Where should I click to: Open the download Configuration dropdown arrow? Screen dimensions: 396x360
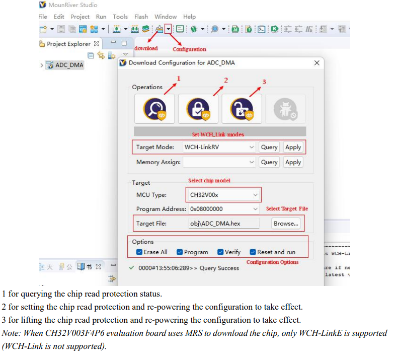(x=168, y=29)
